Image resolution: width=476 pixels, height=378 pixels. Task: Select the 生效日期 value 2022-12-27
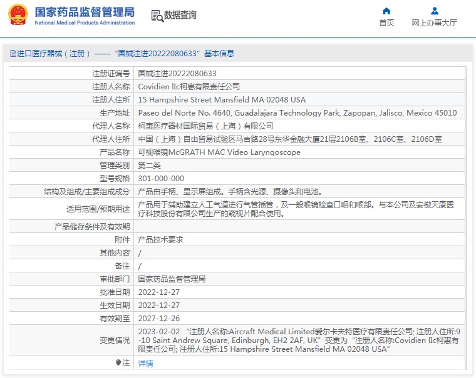click(158, 306)
